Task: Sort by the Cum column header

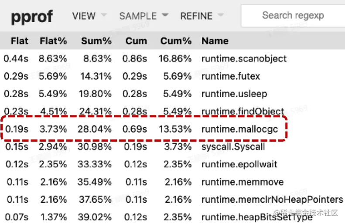Action: [136, 41]
